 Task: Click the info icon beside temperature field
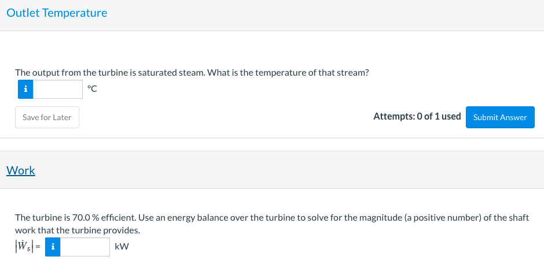coord(25,89)
